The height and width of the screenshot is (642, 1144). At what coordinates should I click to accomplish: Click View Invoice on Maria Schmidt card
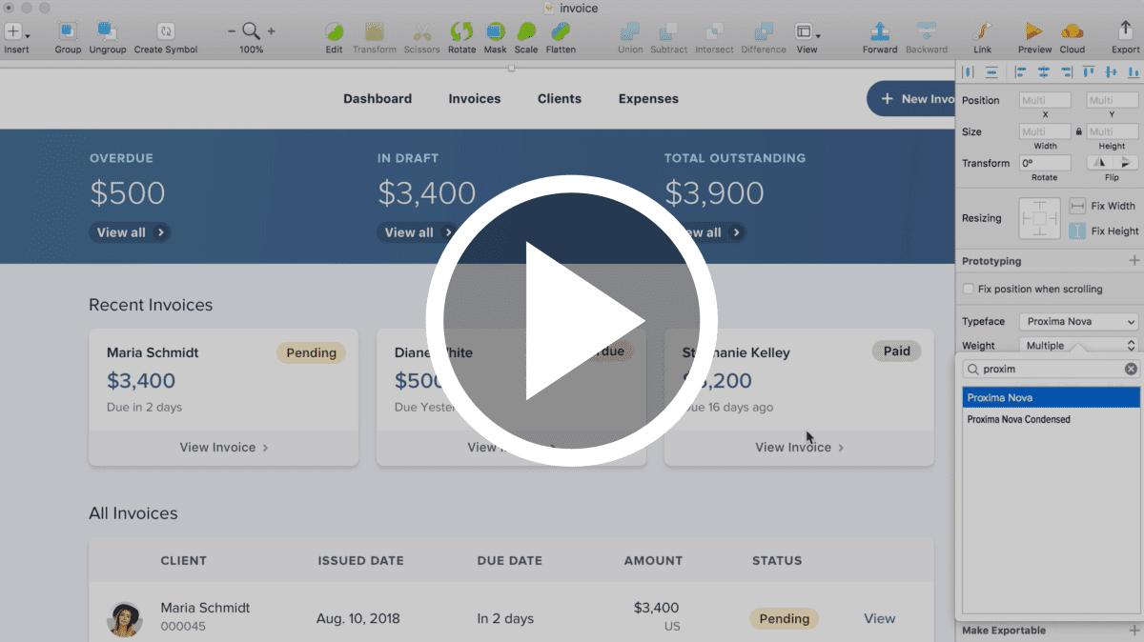(x=223, y=448)
